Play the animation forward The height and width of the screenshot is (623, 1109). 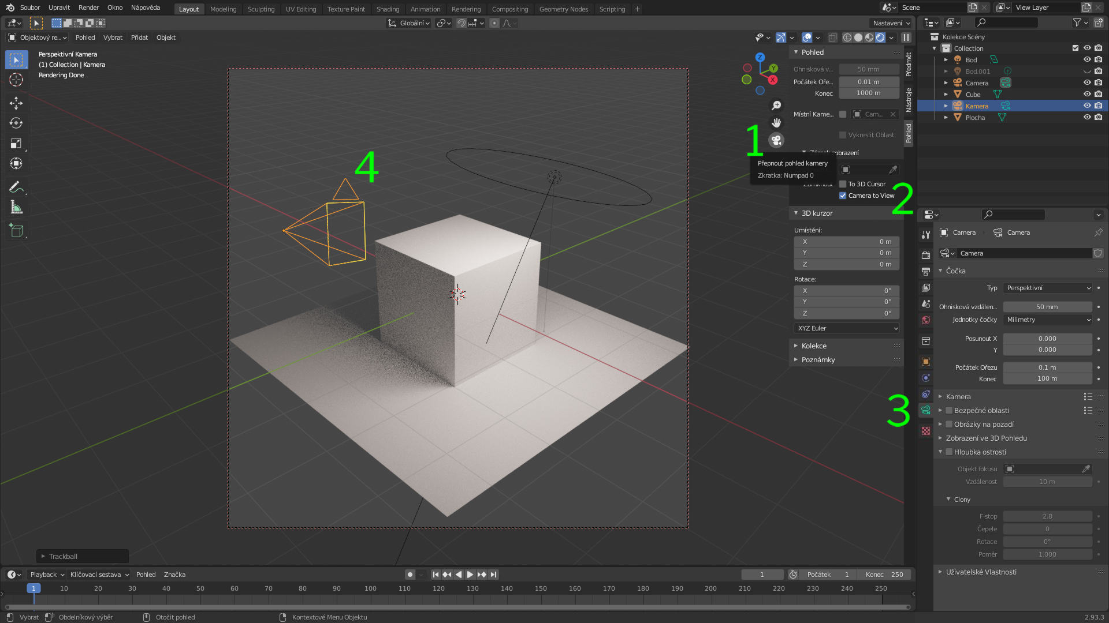470,575
